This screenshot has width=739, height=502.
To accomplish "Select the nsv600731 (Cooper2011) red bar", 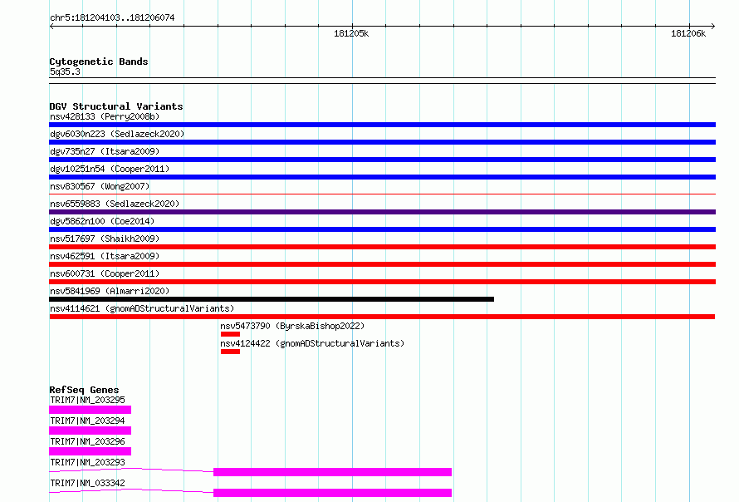I will 382,282.
